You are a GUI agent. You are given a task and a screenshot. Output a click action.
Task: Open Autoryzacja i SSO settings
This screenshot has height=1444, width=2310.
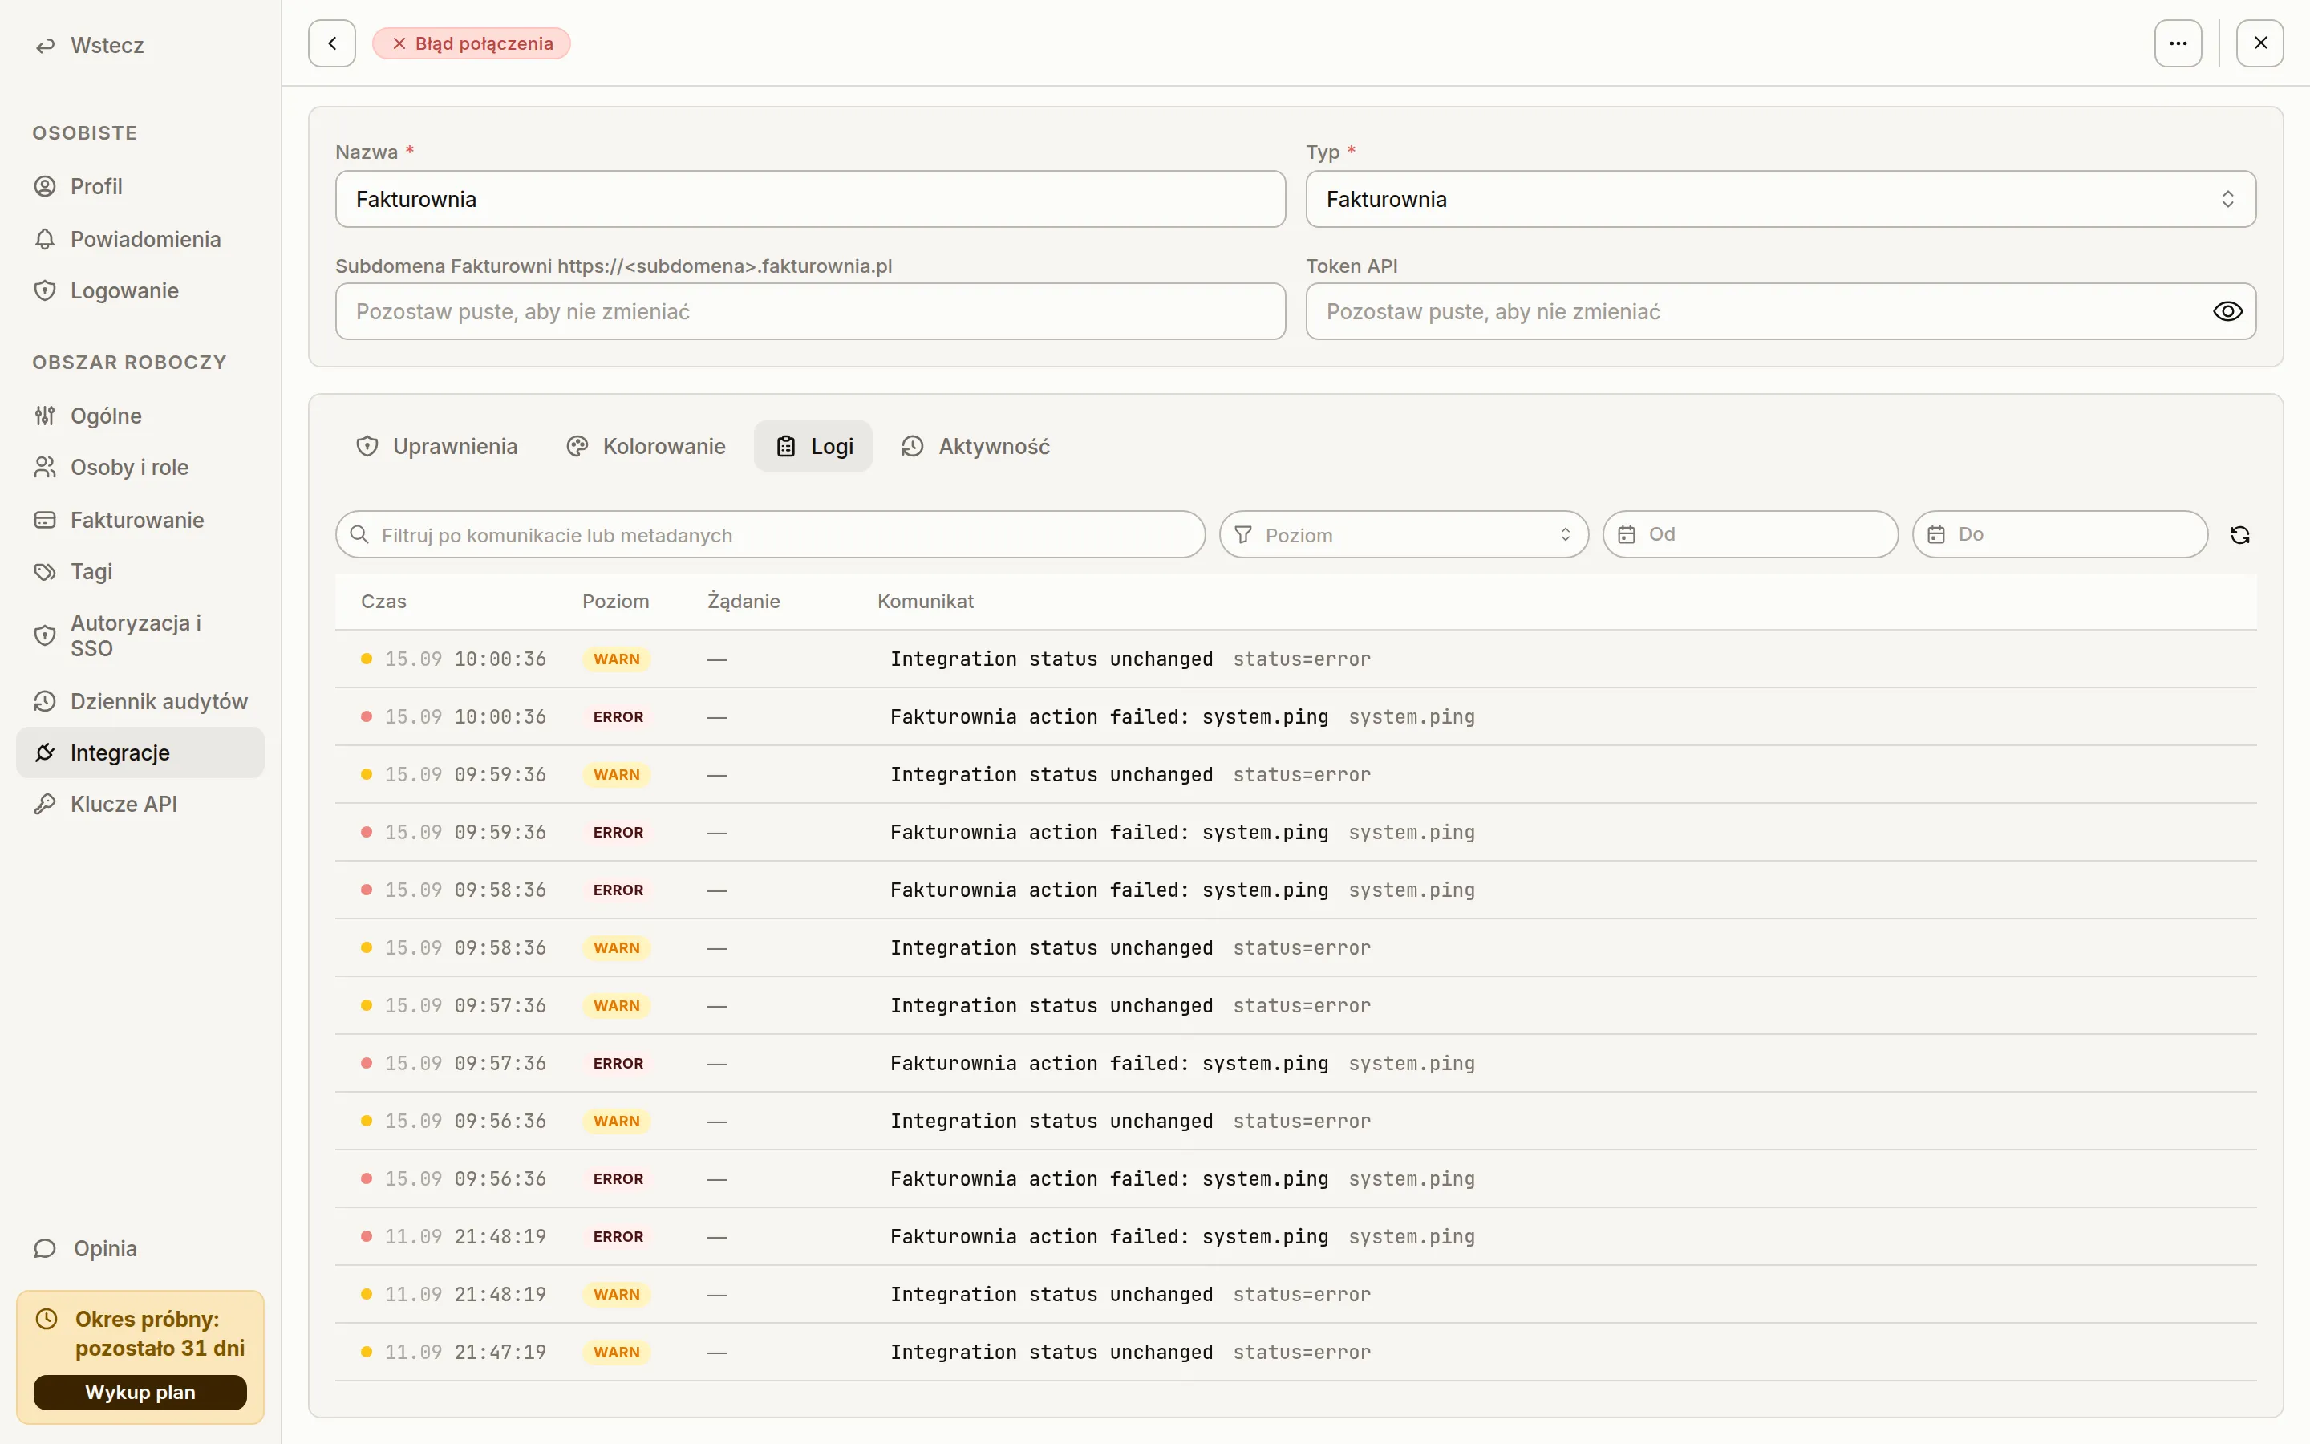(140, 635)
